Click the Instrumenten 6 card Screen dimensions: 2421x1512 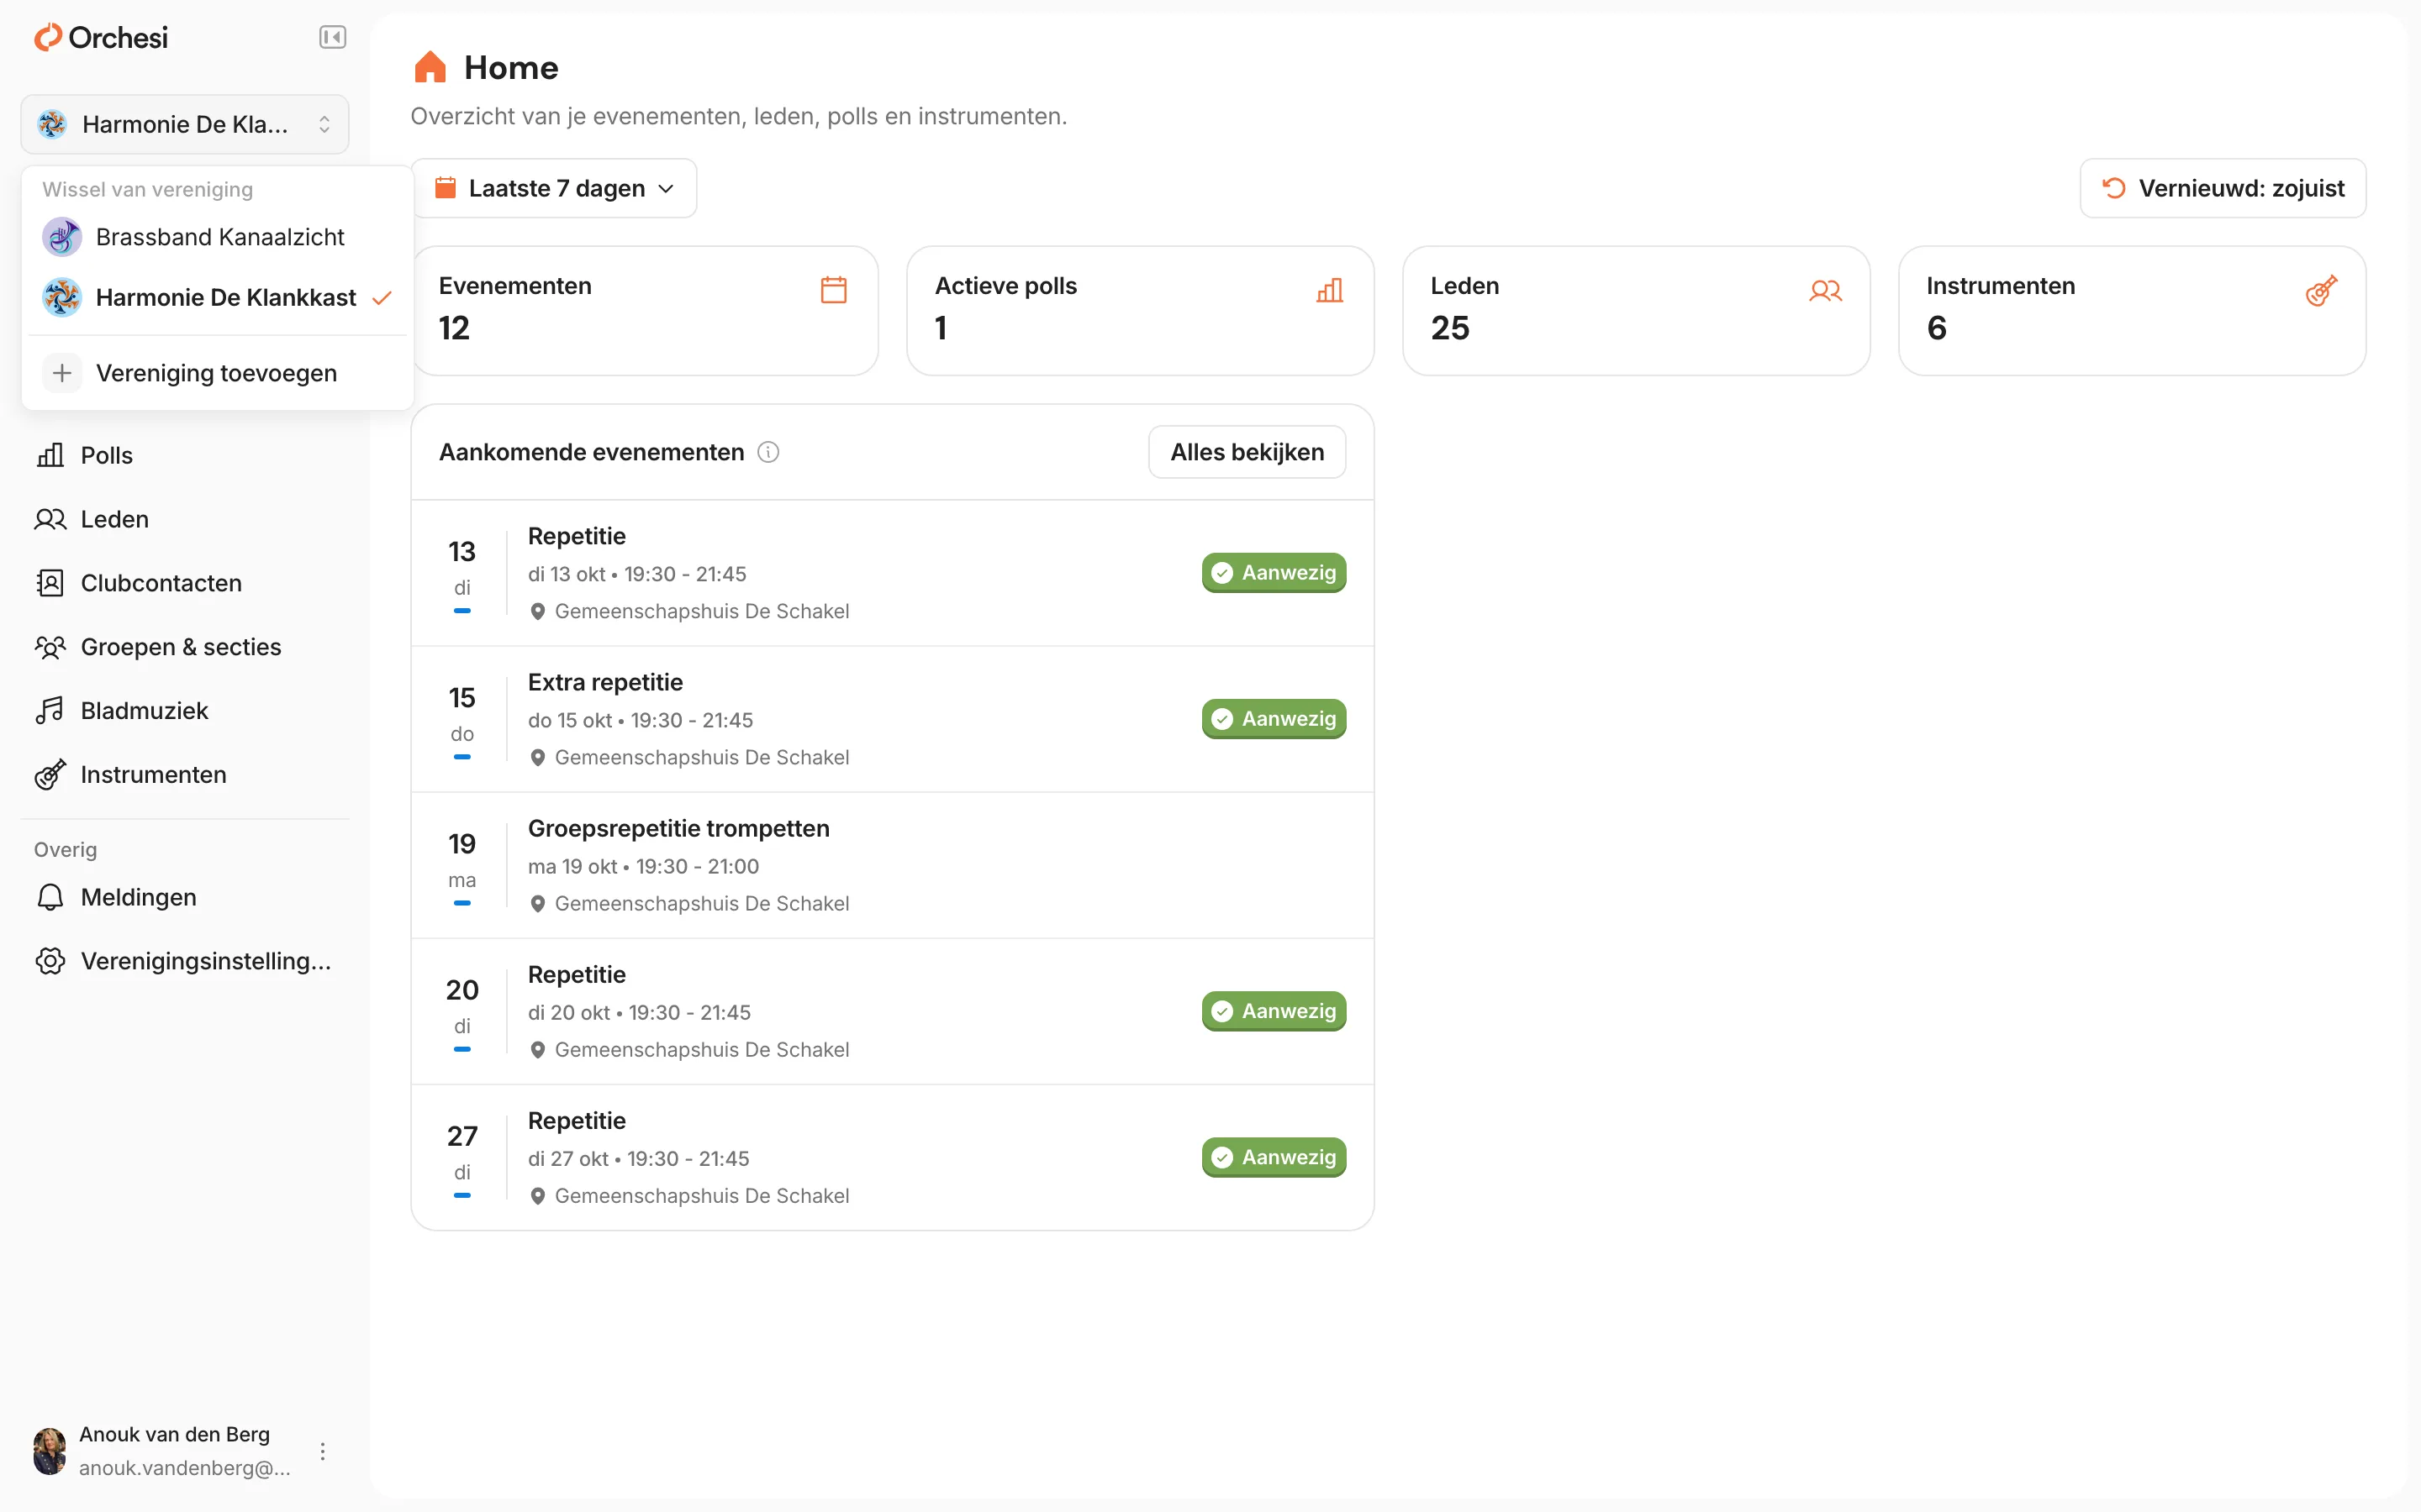2132,311
